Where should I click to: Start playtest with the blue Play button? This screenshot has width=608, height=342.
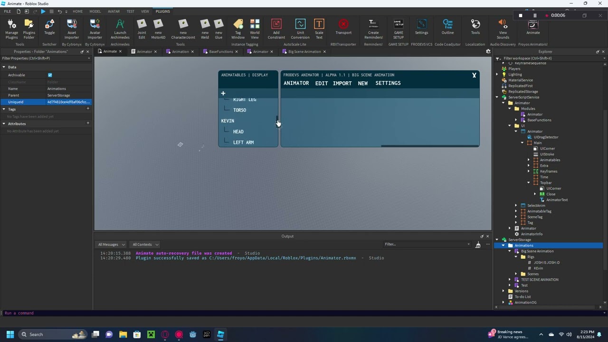point(43,11)
